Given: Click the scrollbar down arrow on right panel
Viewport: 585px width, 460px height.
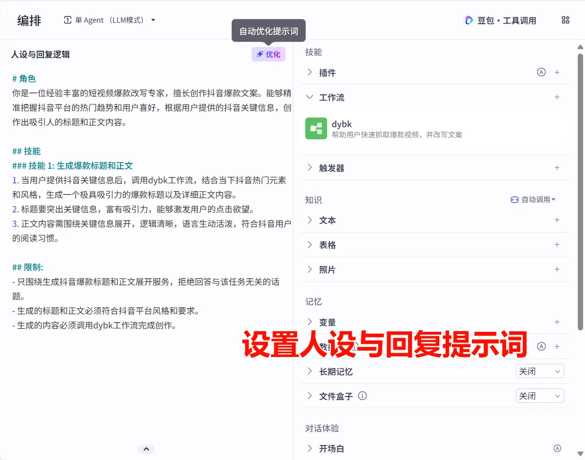Looking at the screenshot, I should click(580, 454).
